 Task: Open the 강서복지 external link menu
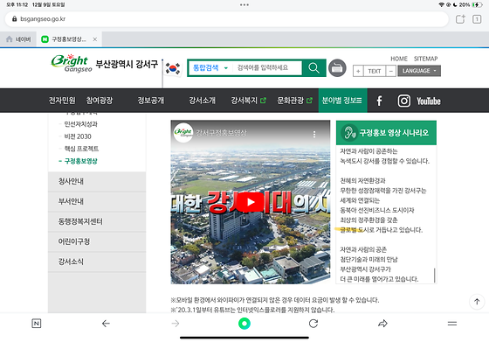[248, 101]
